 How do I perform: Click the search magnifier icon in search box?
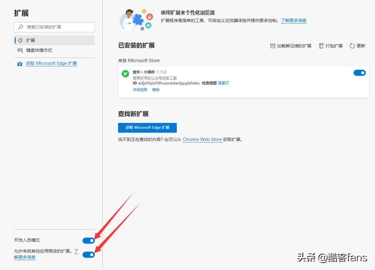[x=20, y=27]
